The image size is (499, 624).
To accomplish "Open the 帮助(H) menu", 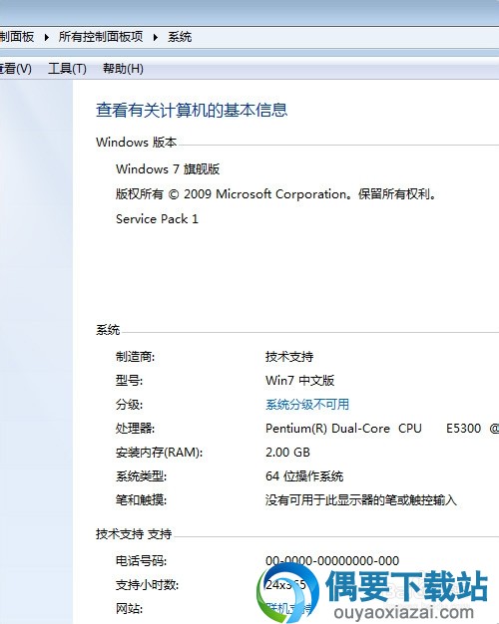I will click(x=123, y=69).
